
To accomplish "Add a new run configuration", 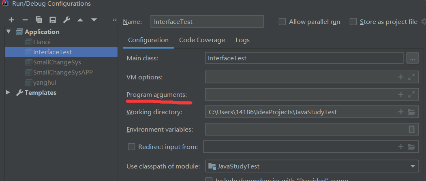I will [x=11, y=20].
